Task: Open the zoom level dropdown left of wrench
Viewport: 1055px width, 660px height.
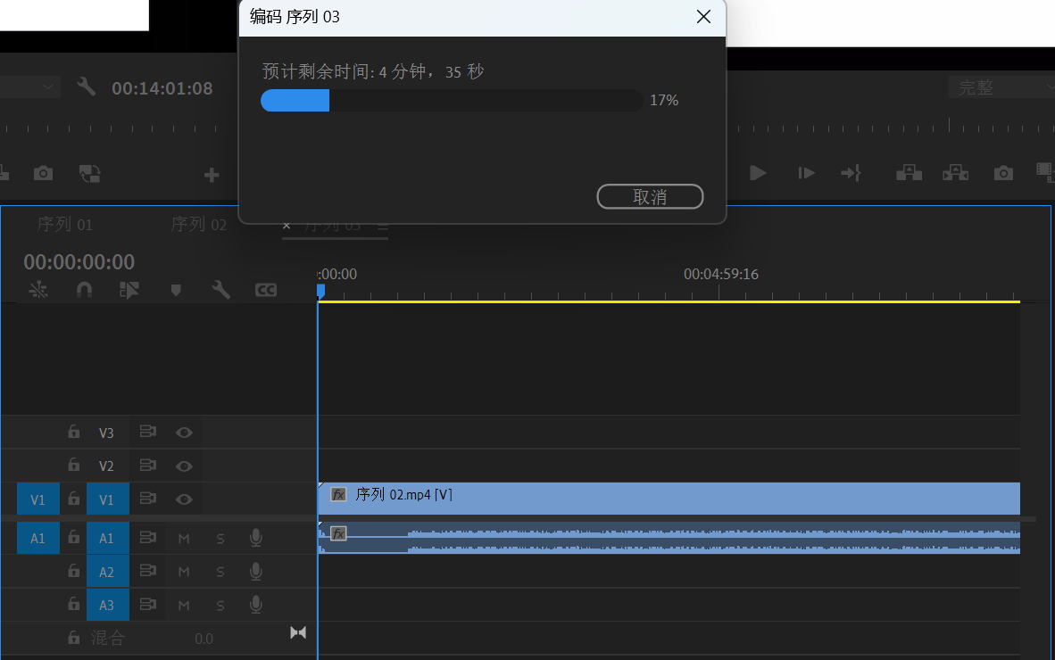Action: click(29, 87)
